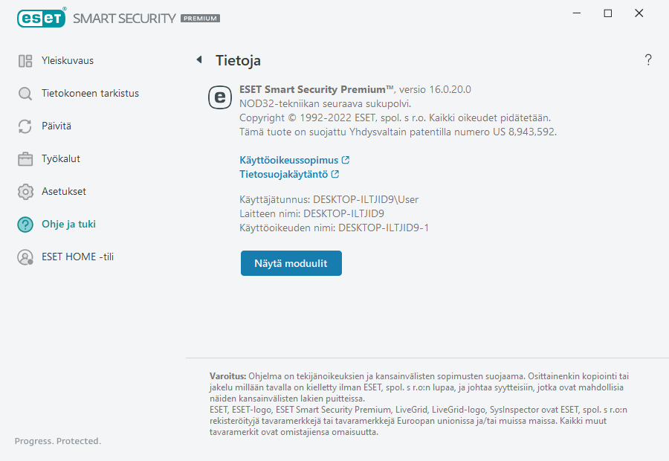
Task: Click the Päivitä refresh arrows icon
Action: point(25,126)
